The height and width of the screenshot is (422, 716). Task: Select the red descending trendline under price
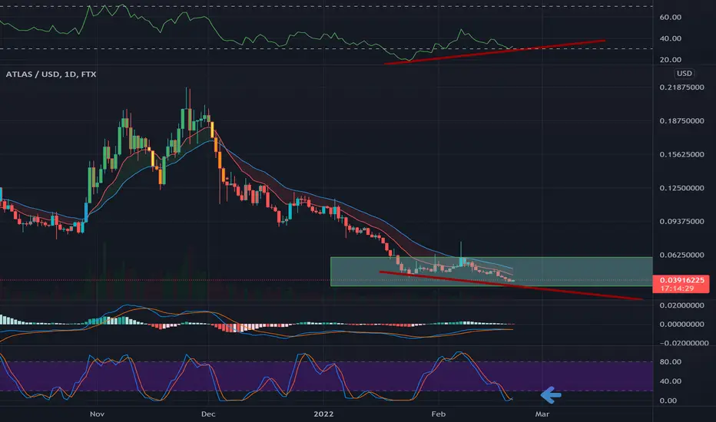511,285
